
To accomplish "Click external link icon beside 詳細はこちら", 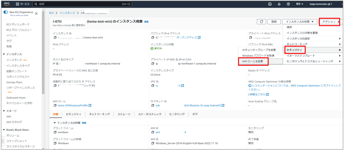I will point(267,94).
